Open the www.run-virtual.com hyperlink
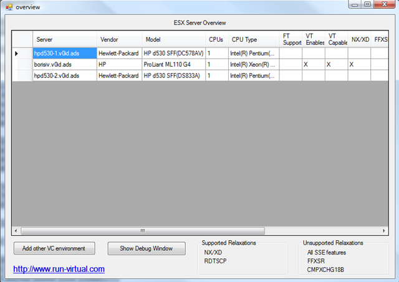399x282 pixels. pos(59,270)
